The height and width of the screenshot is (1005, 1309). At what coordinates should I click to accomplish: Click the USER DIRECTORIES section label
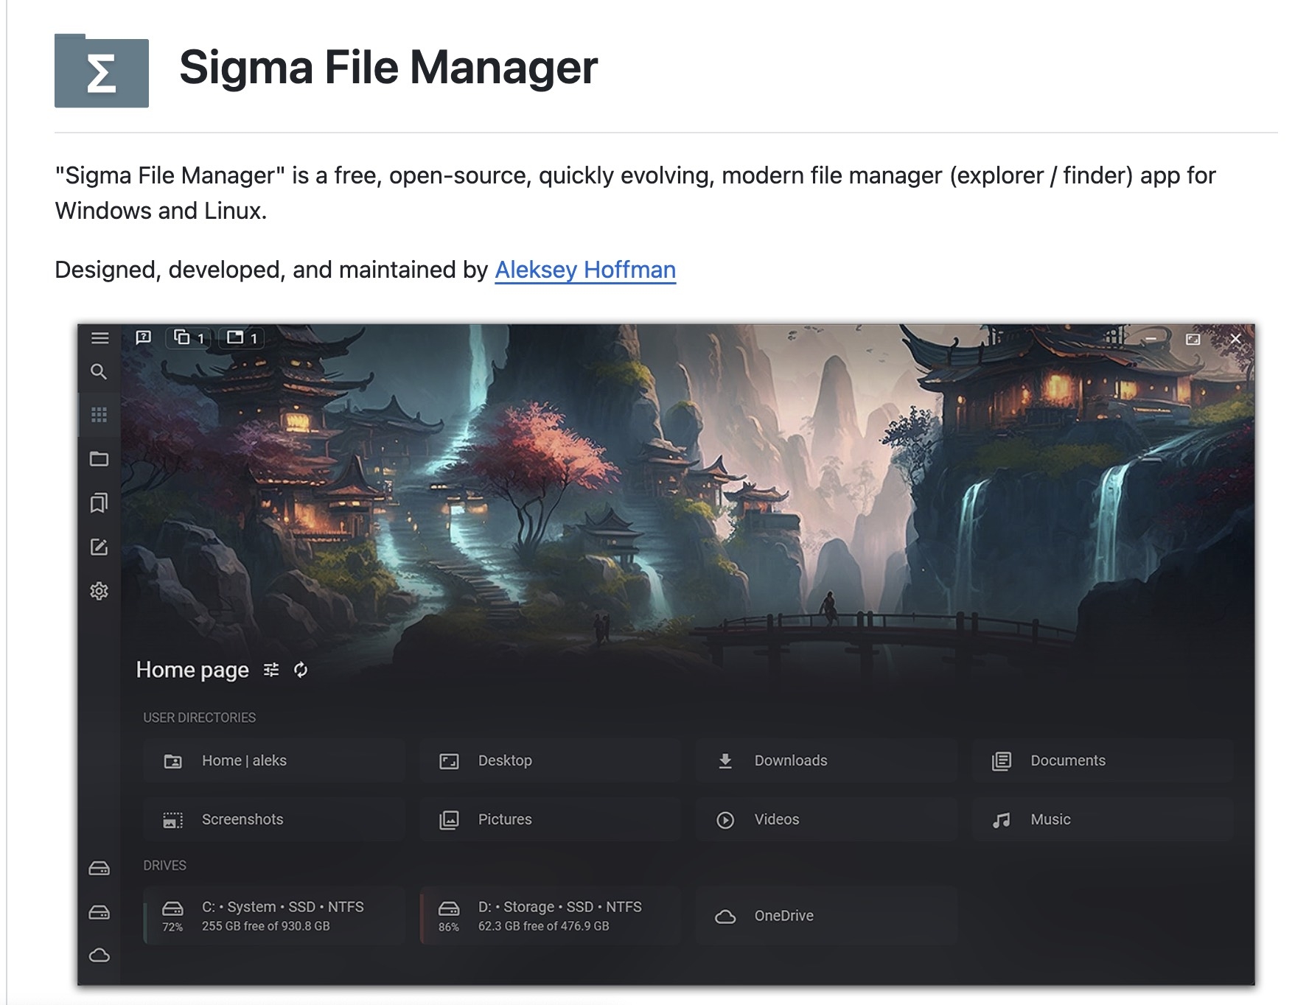pyautogui.click(x=199, y=718)
